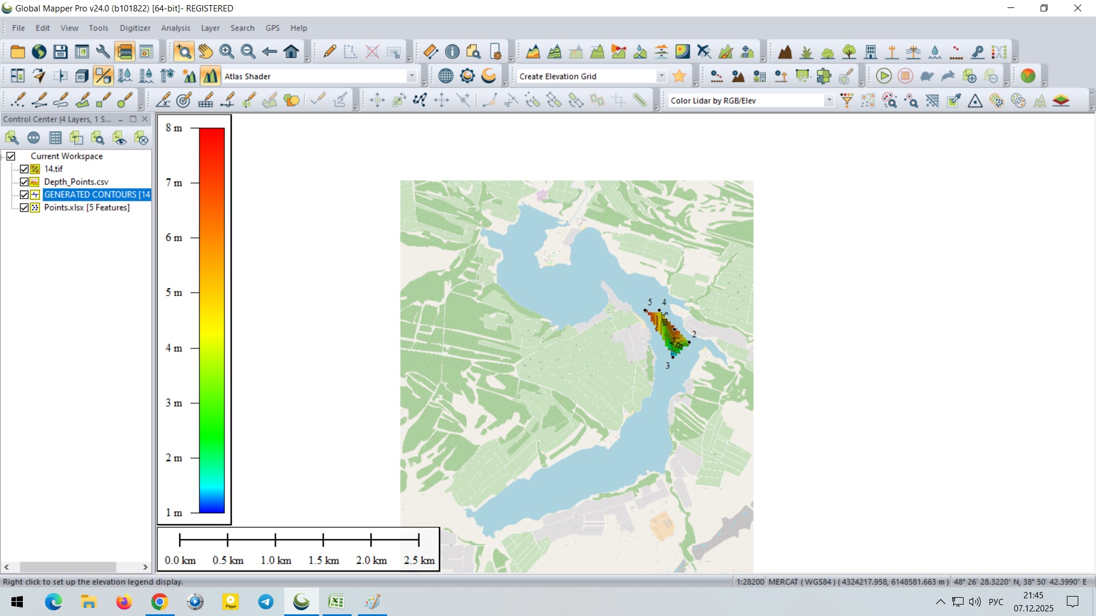Screen dimensions: 1096x616
Task: Open Color Lidar by RGB/Elev dropdown
Action: point(829,100)
